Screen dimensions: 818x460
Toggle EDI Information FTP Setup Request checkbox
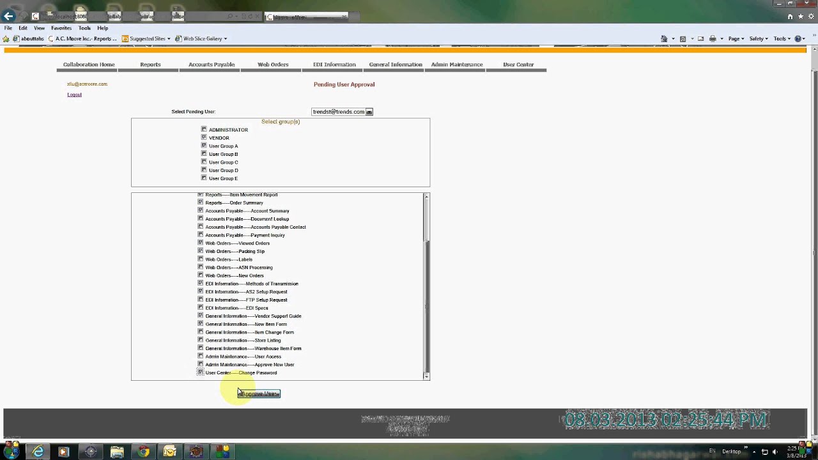[x=200, y=299]
